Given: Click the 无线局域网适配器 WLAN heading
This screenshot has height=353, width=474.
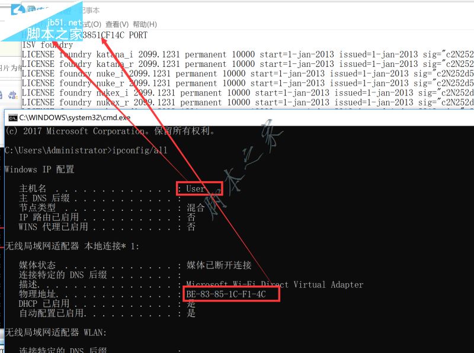Looking at the screenshot, I should coord(56,332).
